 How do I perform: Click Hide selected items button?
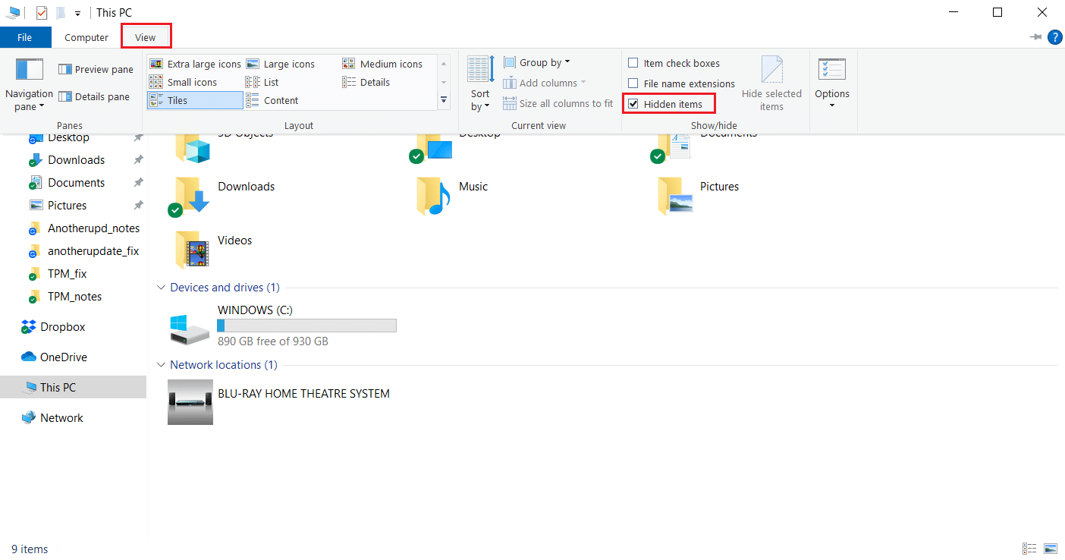pyautogui.click(x=771, y=83)
